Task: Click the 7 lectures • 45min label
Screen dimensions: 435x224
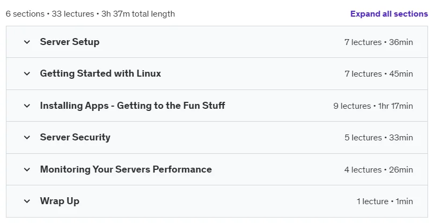Action: (x=379, y=74)
